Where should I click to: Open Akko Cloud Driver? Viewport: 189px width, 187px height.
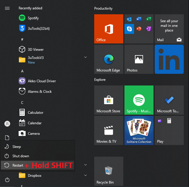click(x=42, y=81)
